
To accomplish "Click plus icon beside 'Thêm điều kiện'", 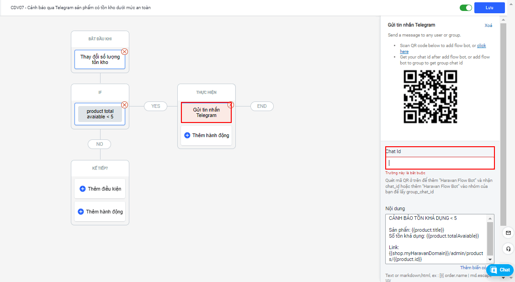I will point(83,189).
